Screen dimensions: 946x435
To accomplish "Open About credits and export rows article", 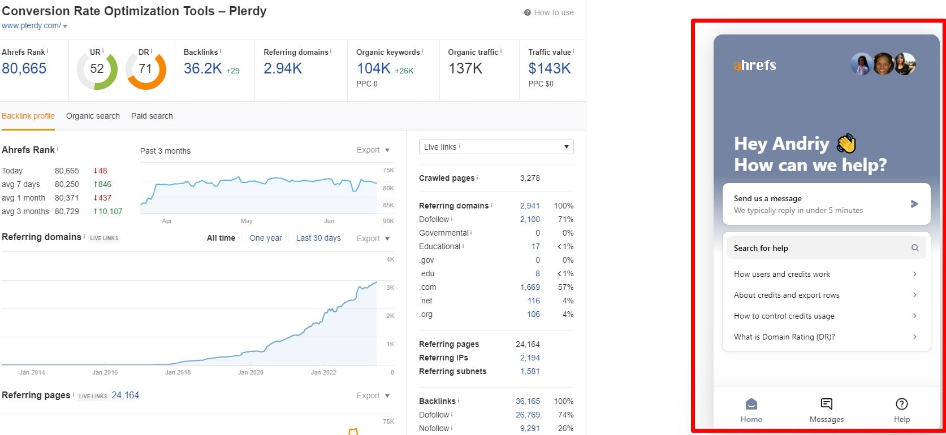I will pyautogui.click(x=826, y=295).
